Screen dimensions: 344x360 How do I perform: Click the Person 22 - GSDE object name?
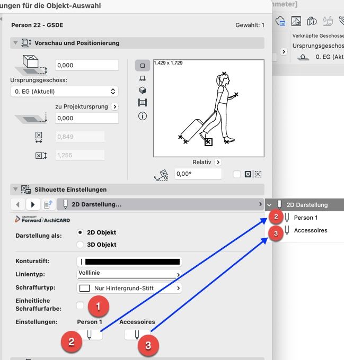[x=37, y=25]
